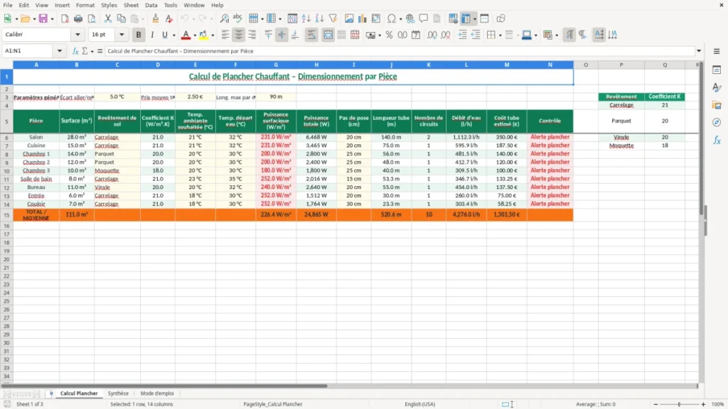Open Find and Replace
The image size is (728, 409).
pyautogui.click(x=224, y=18)
